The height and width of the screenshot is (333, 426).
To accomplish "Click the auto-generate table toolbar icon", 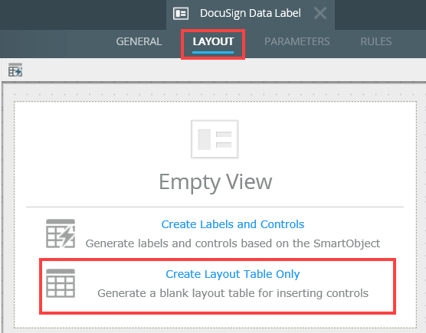I will 15,70.
